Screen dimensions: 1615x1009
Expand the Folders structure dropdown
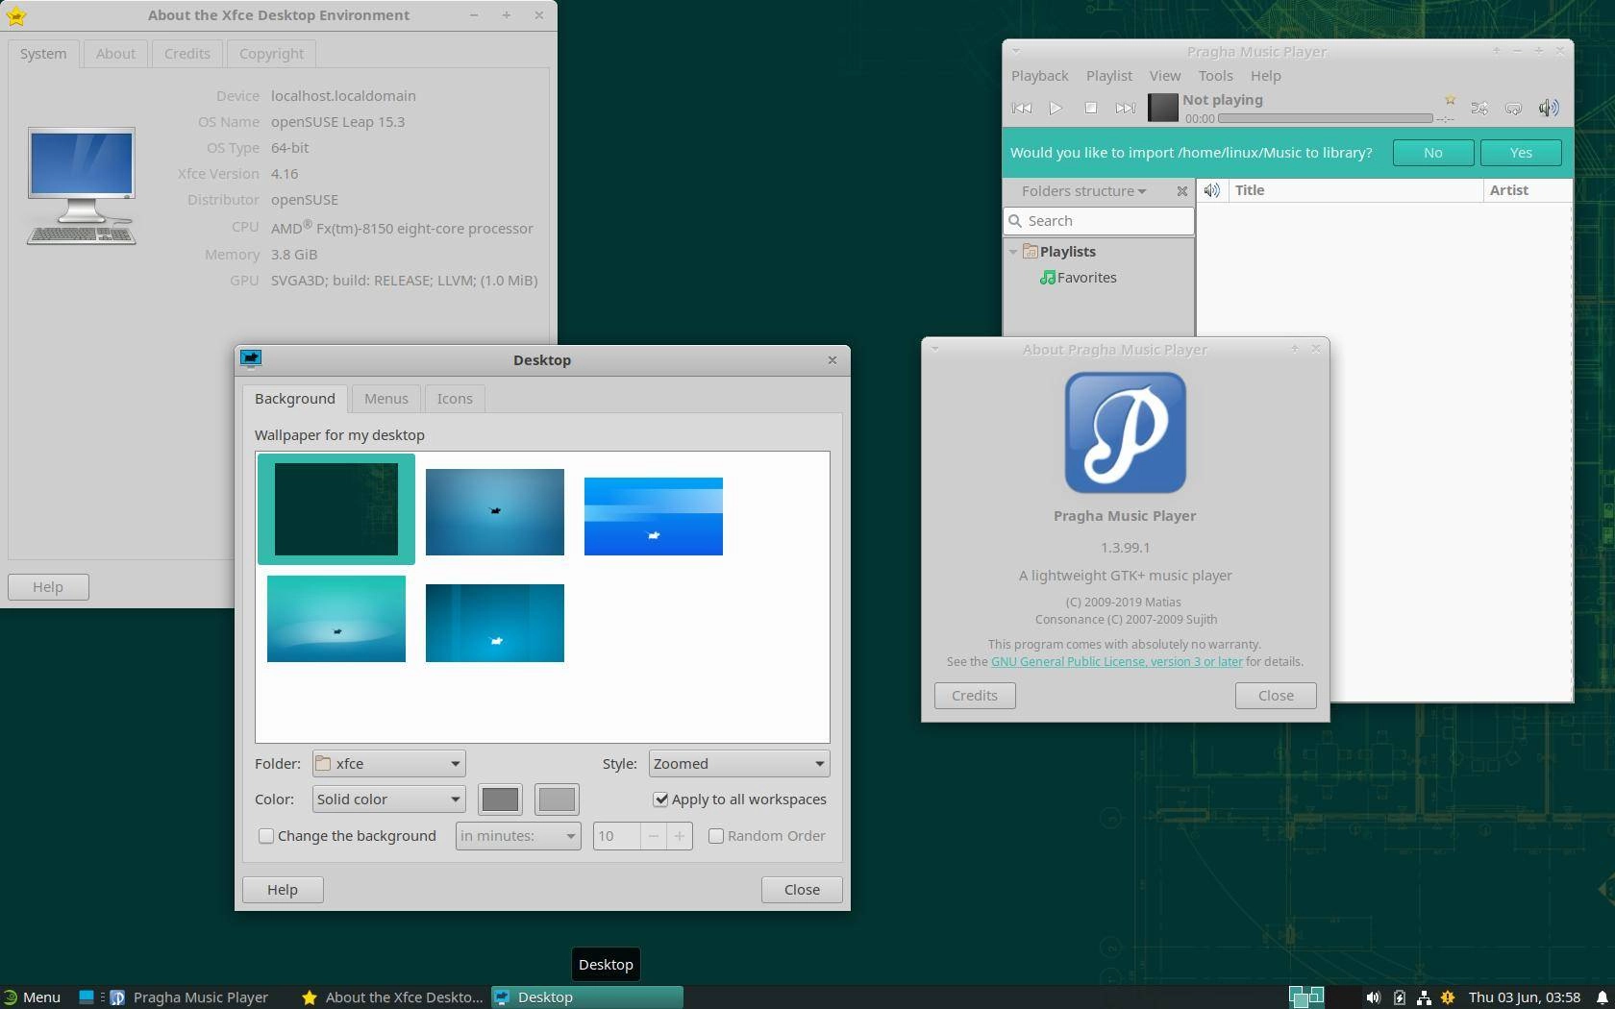(1083, 191)
